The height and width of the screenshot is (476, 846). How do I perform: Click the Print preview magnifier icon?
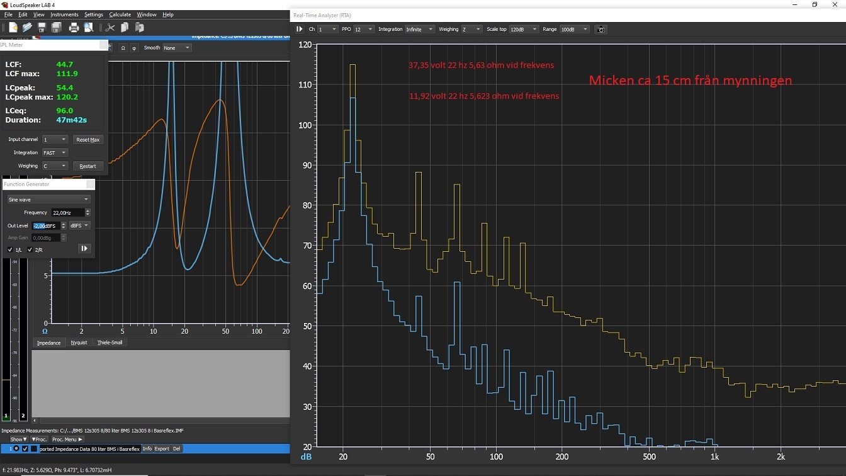[x=89, y=28]
